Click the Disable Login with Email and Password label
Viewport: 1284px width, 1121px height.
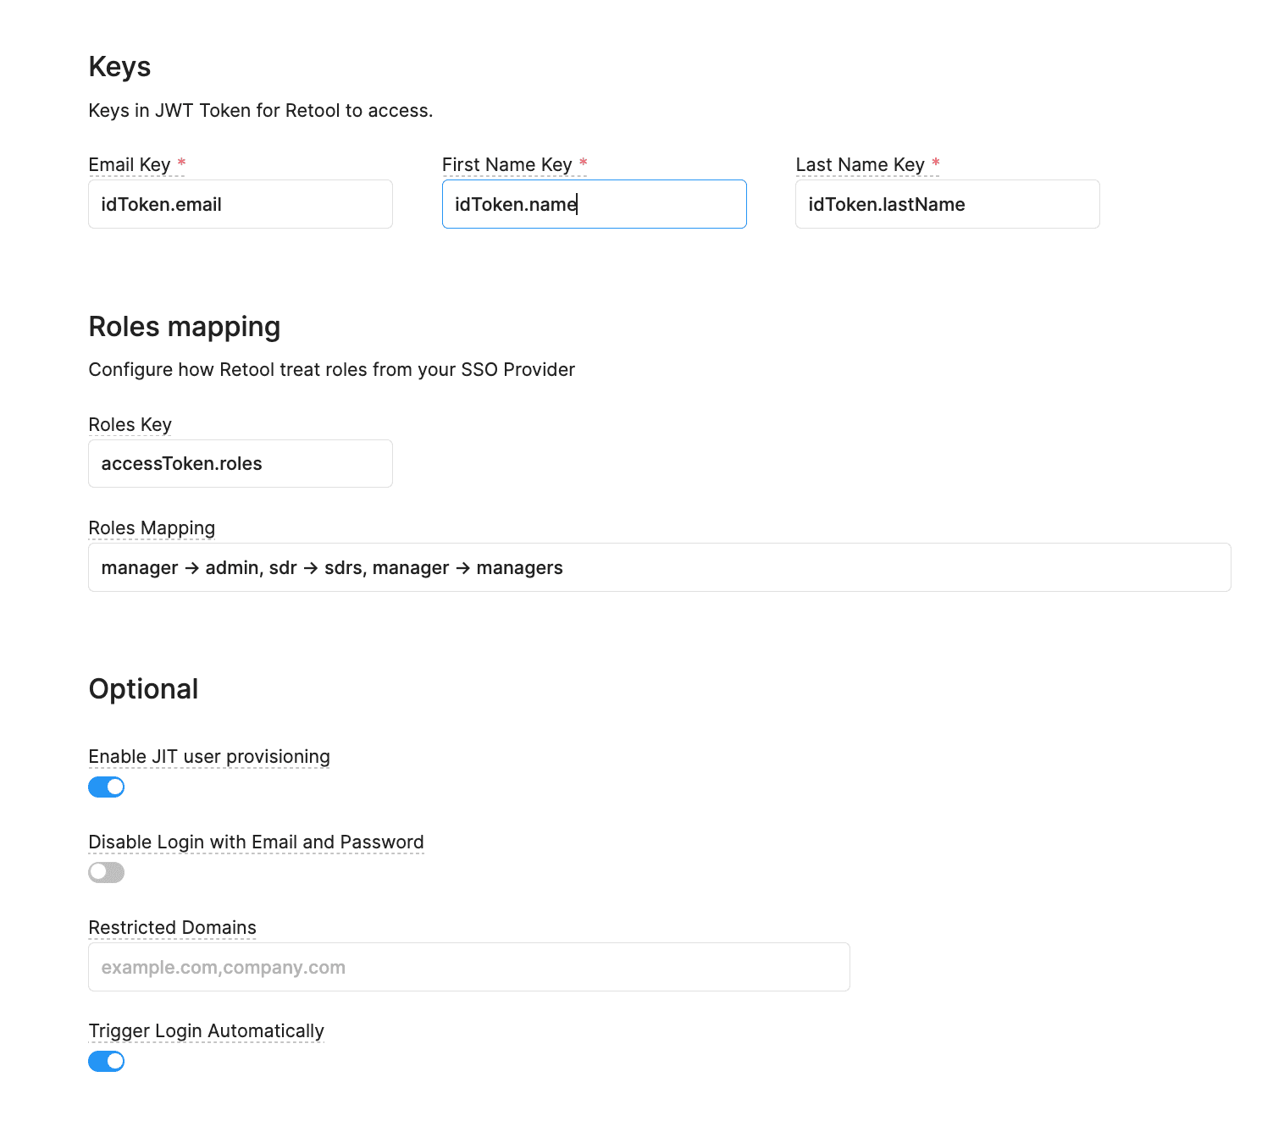pyautogui.click(x=255, y=842)
